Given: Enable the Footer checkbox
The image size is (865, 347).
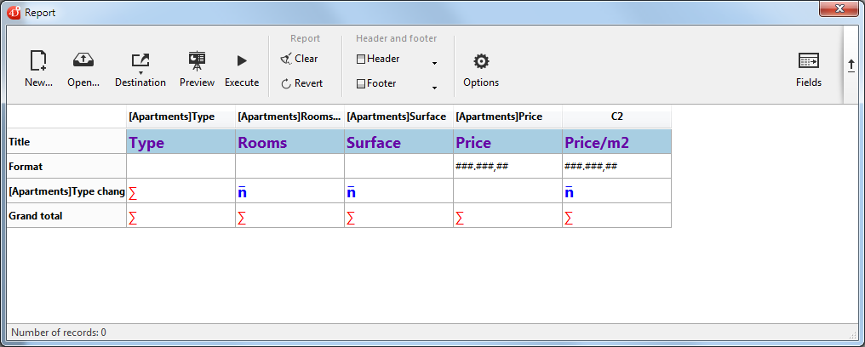Looking at the screenshot, I should (x=361, y=84).
